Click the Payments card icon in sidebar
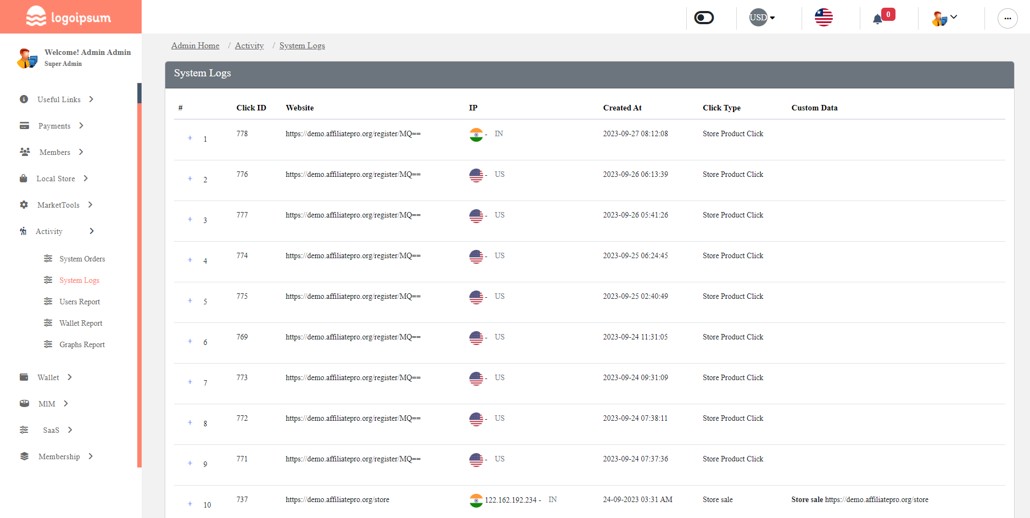The width and height of the screenshot is (1030, 518). click(x=25, y=126)
